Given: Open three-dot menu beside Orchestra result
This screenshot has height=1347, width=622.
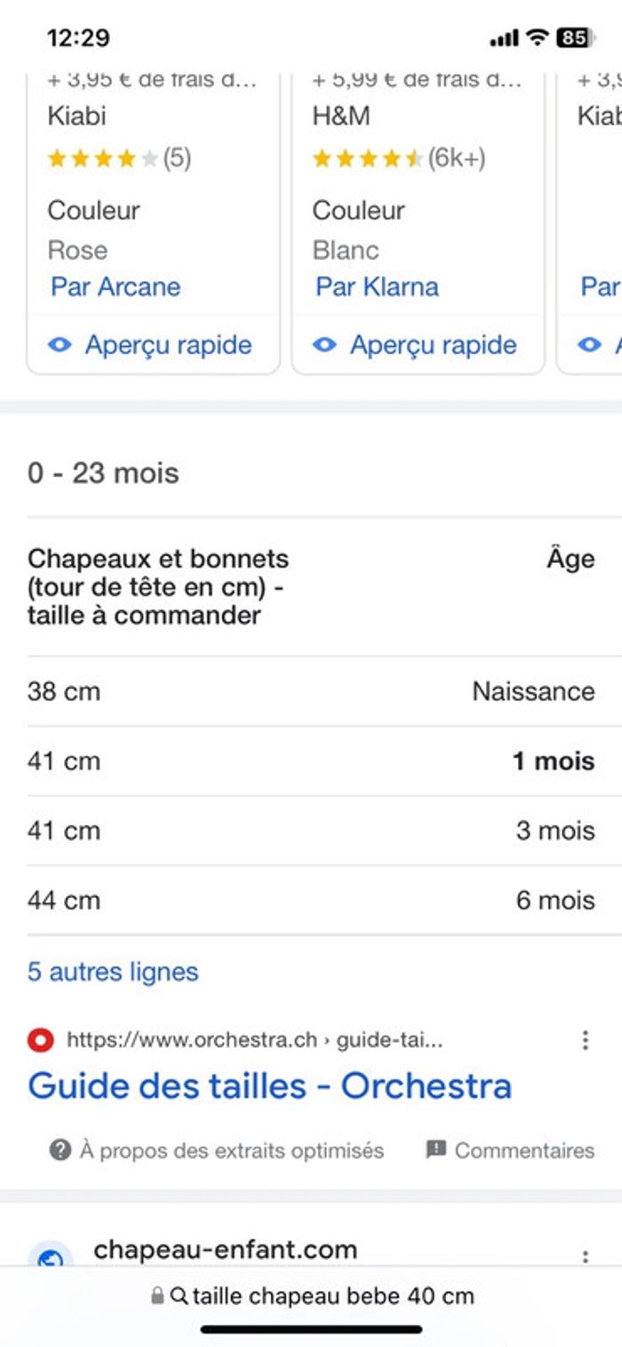Looking at the screenshot, I should 585,1040.
